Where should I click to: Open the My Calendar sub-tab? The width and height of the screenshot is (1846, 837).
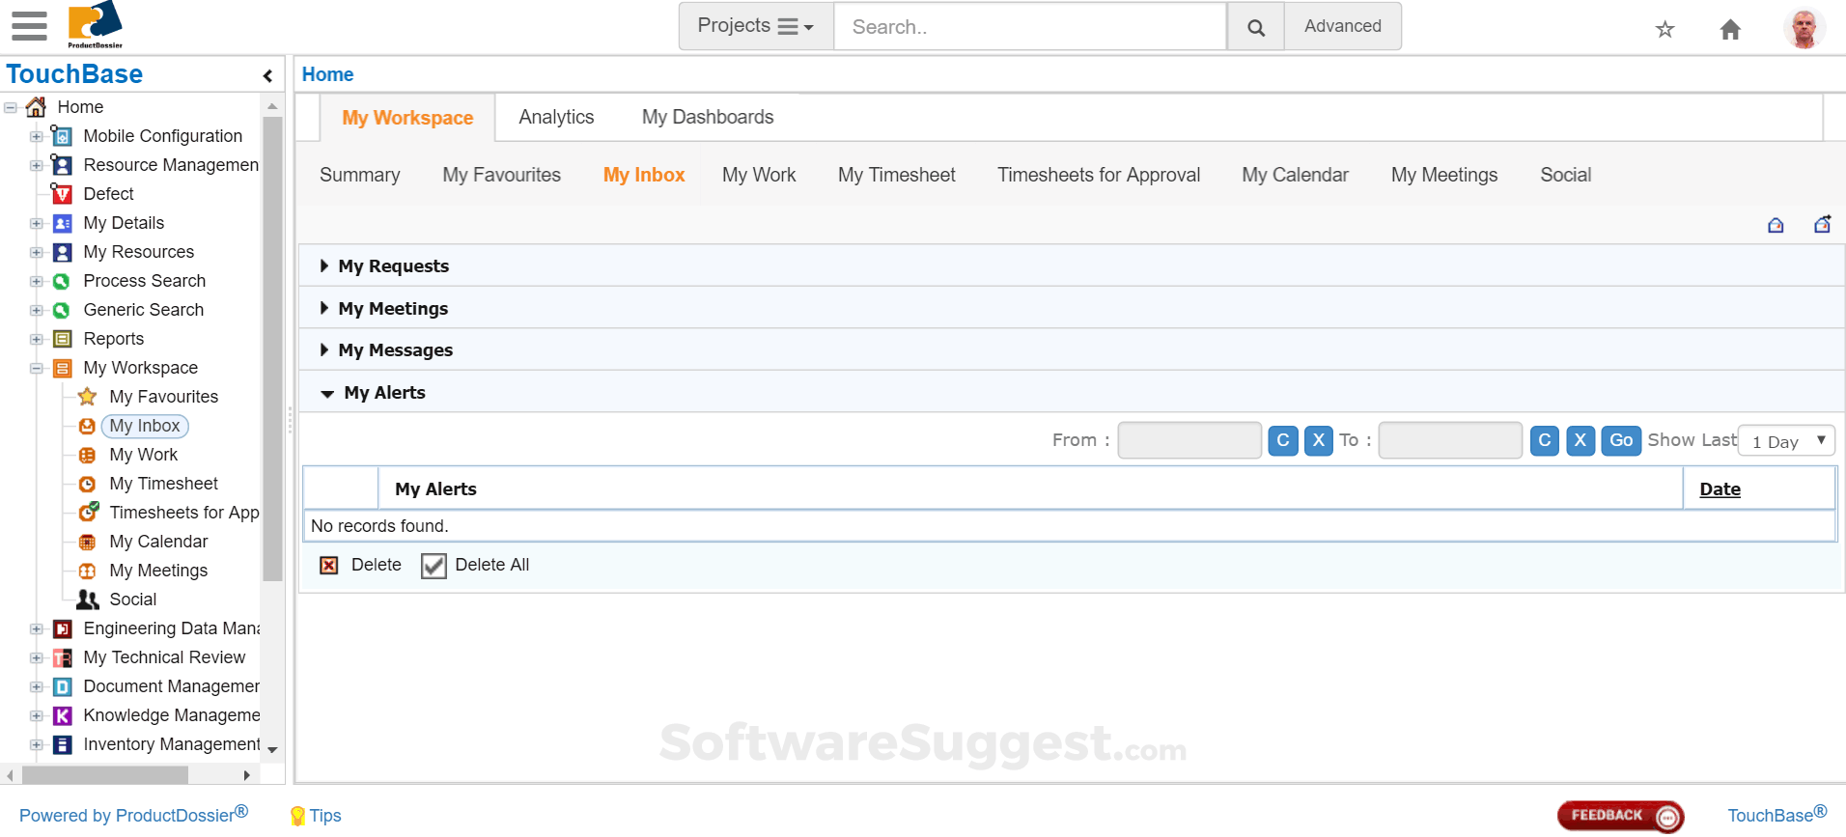1295,175
